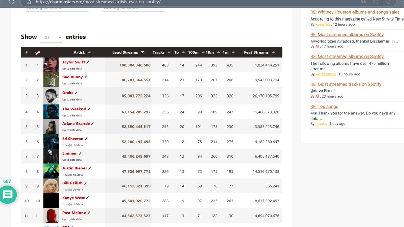The width and height of the screenshot is (404, 227).
Task: Click the edit pencil beside Eminem
Action: tap(80, 154)
